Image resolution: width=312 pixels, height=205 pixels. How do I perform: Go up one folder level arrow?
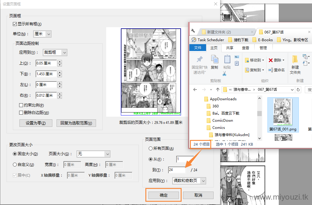point(218,90)
